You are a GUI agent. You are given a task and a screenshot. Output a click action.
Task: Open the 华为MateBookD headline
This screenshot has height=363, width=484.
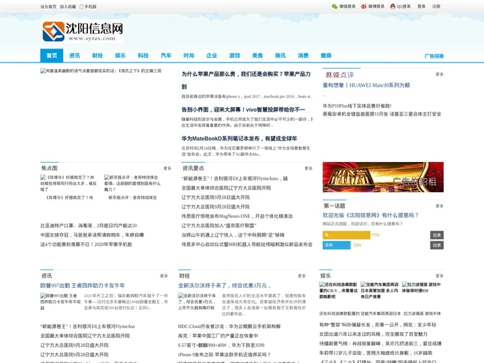(239, 138)
